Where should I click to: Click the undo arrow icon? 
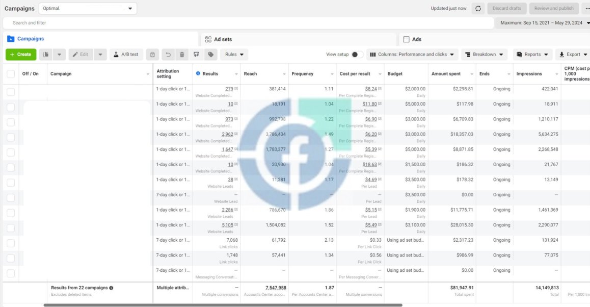tap(168, 55)
